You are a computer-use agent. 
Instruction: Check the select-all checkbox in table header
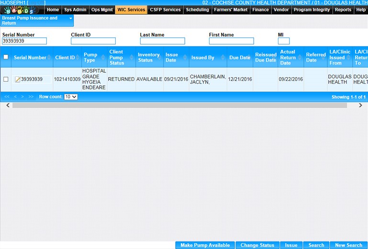click(x=6, y=57)
